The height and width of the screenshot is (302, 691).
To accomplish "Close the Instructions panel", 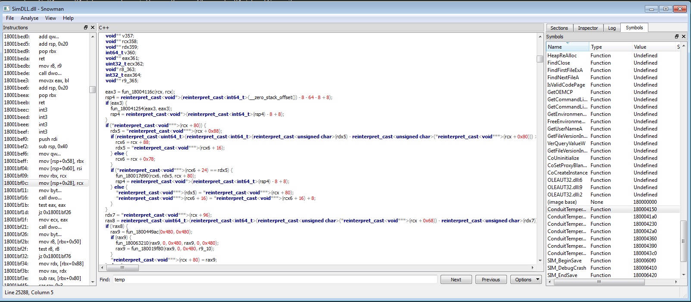I will [93, 28].
